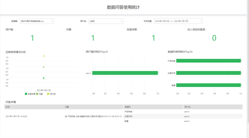Image resolution: width=249 pixels, height=138 pixels.
Task: Click the 加入报告的图表 metric label
Action: coord(196,30)
